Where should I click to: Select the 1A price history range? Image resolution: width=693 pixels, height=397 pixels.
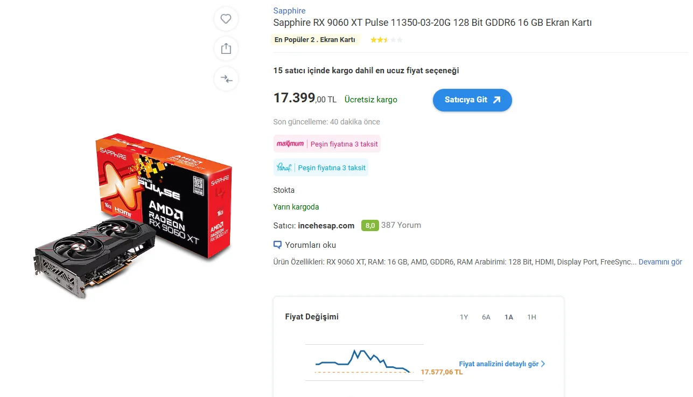click(509, 317)
